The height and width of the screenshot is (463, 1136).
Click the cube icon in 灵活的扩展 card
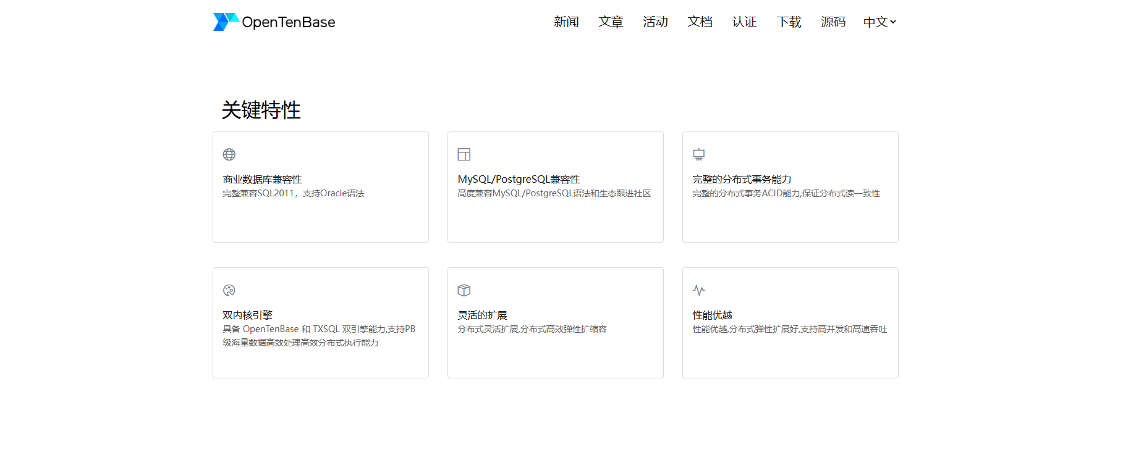coord(464,290)
